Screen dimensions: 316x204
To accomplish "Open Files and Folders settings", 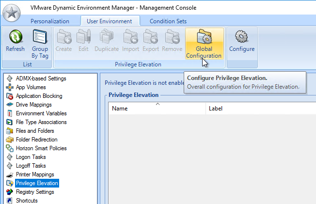I will coord(35,131).
